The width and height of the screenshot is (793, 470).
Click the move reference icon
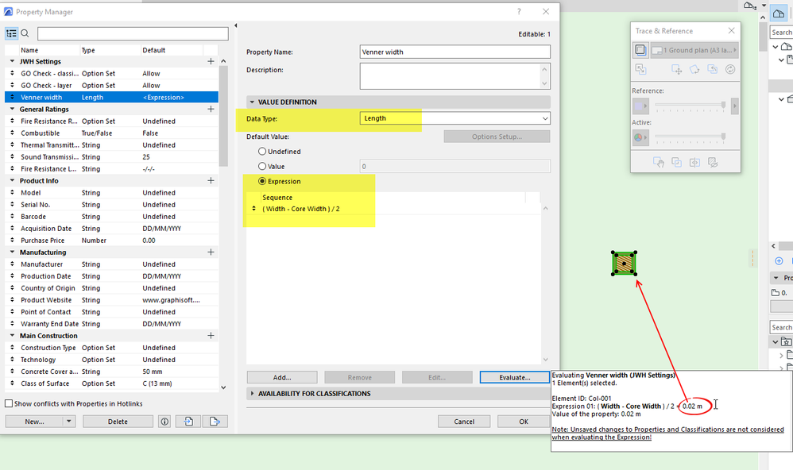[x=677, y=70]
